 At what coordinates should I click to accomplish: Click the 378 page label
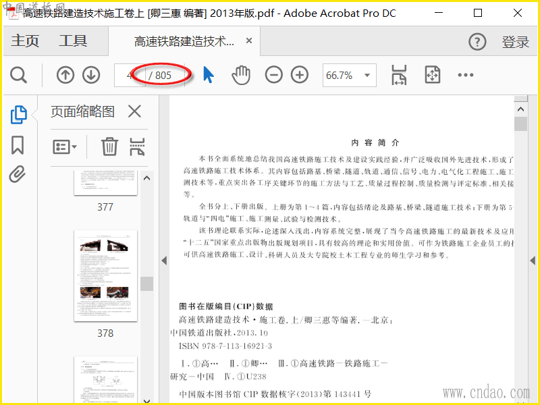coord(105,333)
